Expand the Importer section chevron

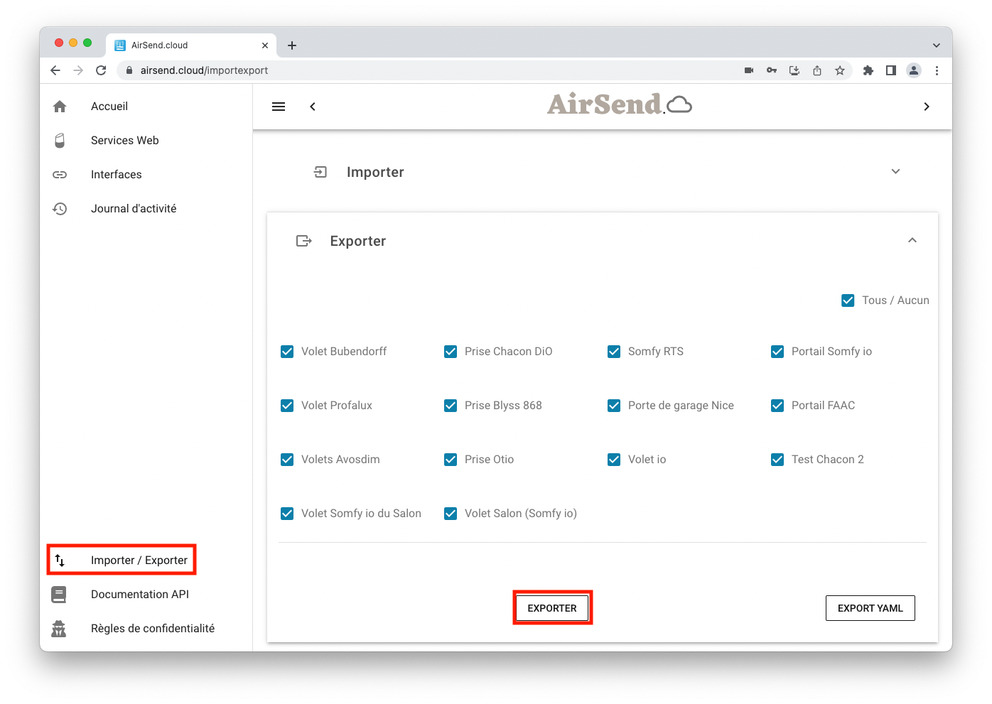pyautogui.click(x=895, y=172)
